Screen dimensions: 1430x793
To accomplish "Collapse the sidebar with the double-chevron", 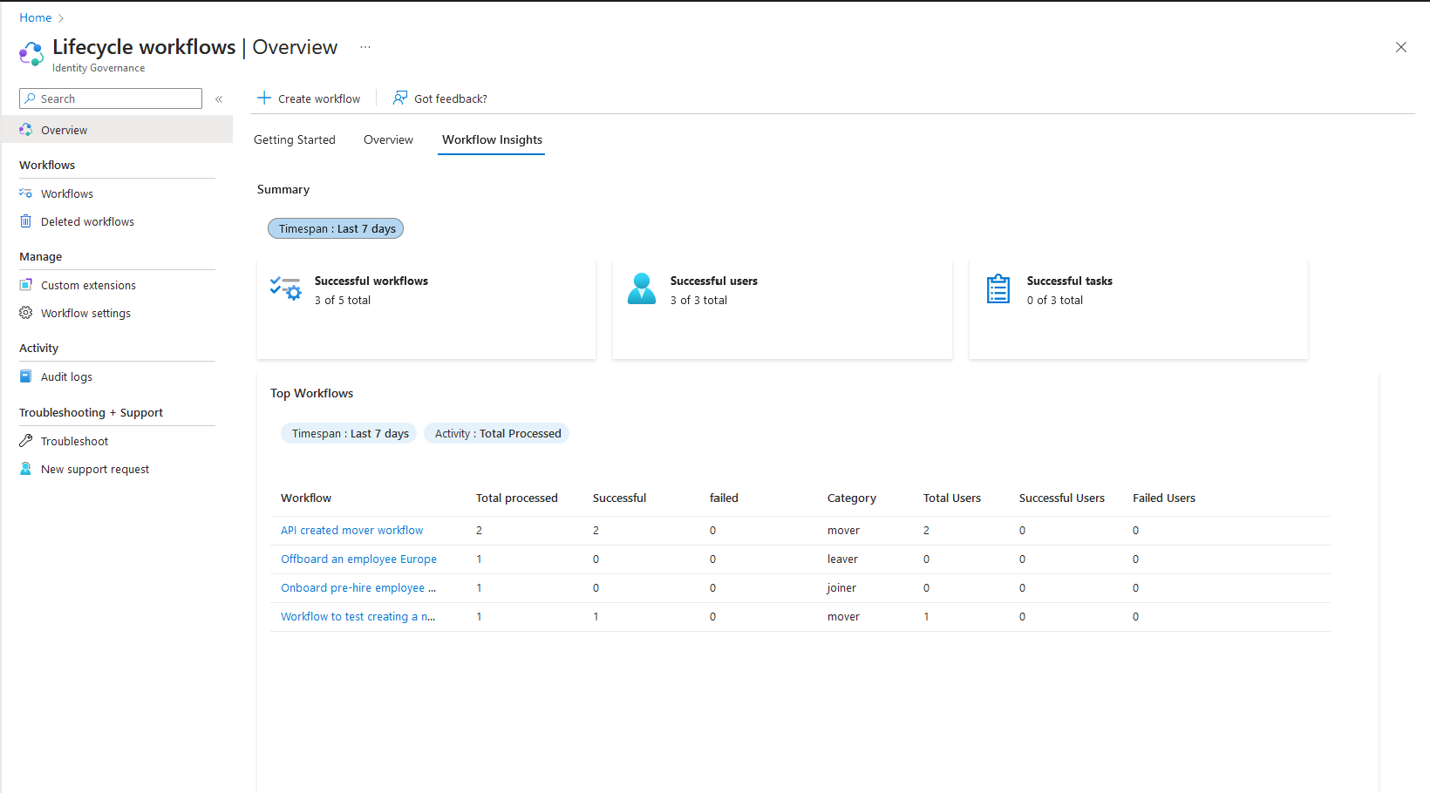I will coord(219,98).
